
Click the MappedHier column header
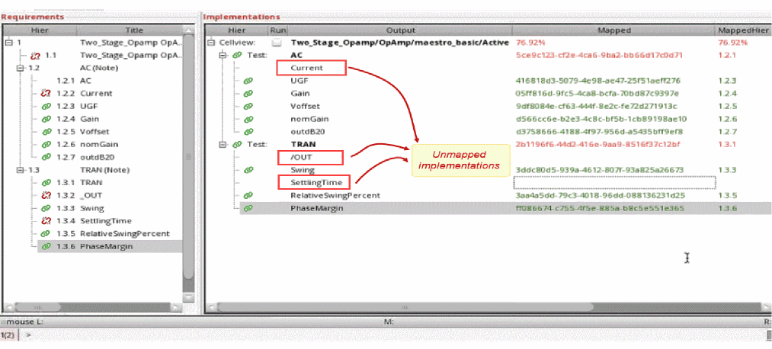click(x=744, y=30)
